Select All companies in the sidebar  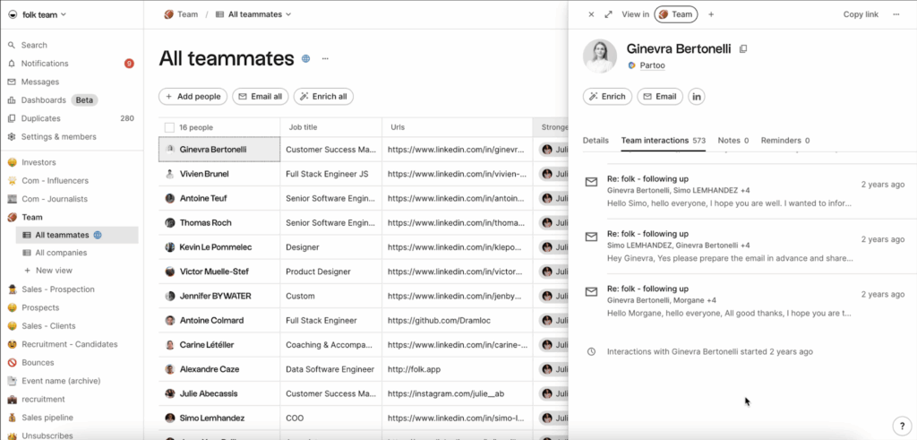pyautogui.click(x=60, y=253)
